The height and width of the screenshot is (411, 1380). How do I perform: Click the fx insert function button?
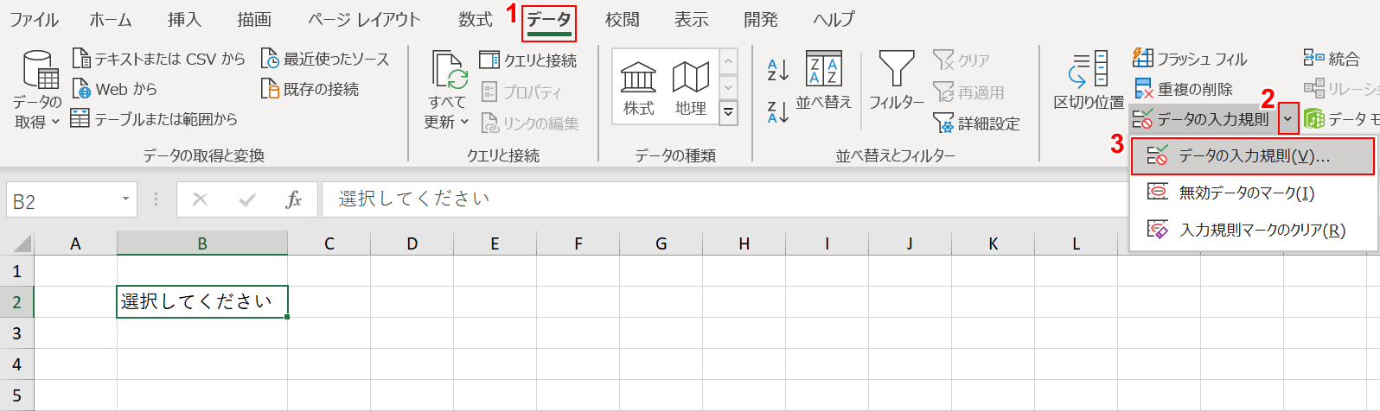pyautogui.click(x=294, y=199)
